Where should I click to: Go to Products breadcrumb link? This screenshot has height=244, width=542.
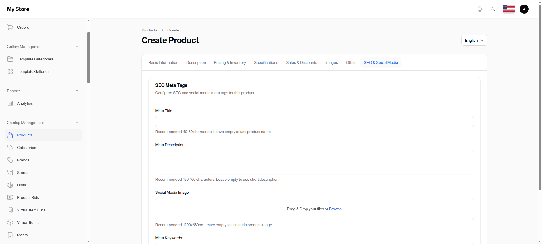149,30
